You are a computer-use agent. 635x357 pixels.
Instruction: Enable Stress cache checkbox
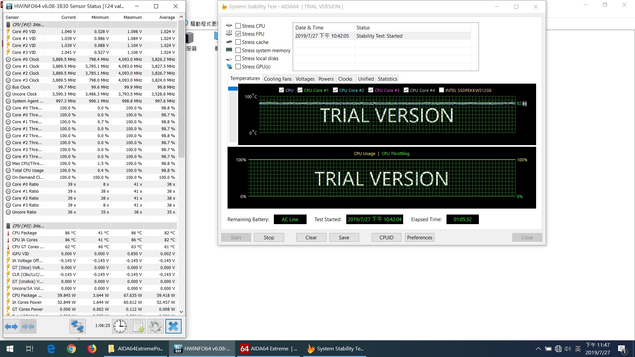[238, 42]
